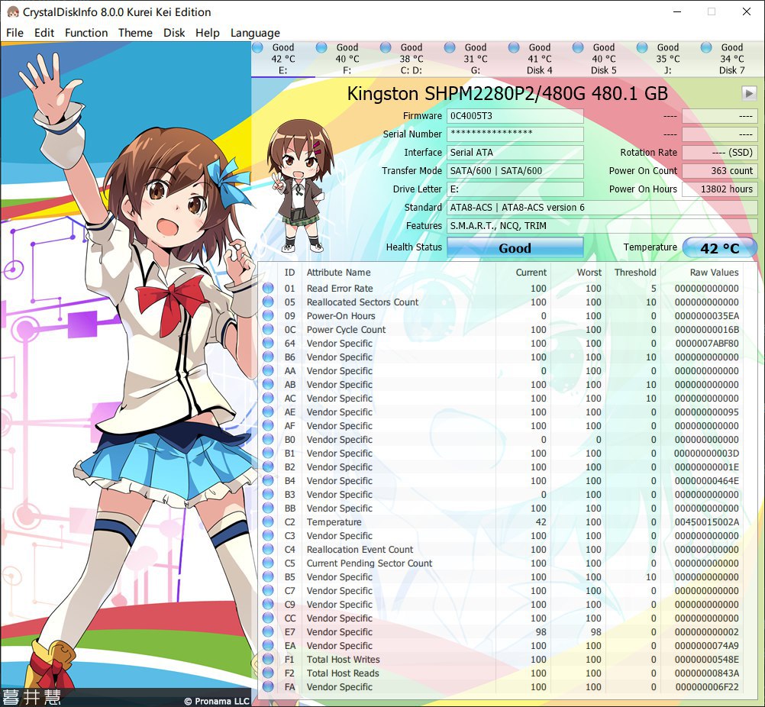765x707 pixels.
Task: Click the Serial Number field
Action: tap(515, 134)
